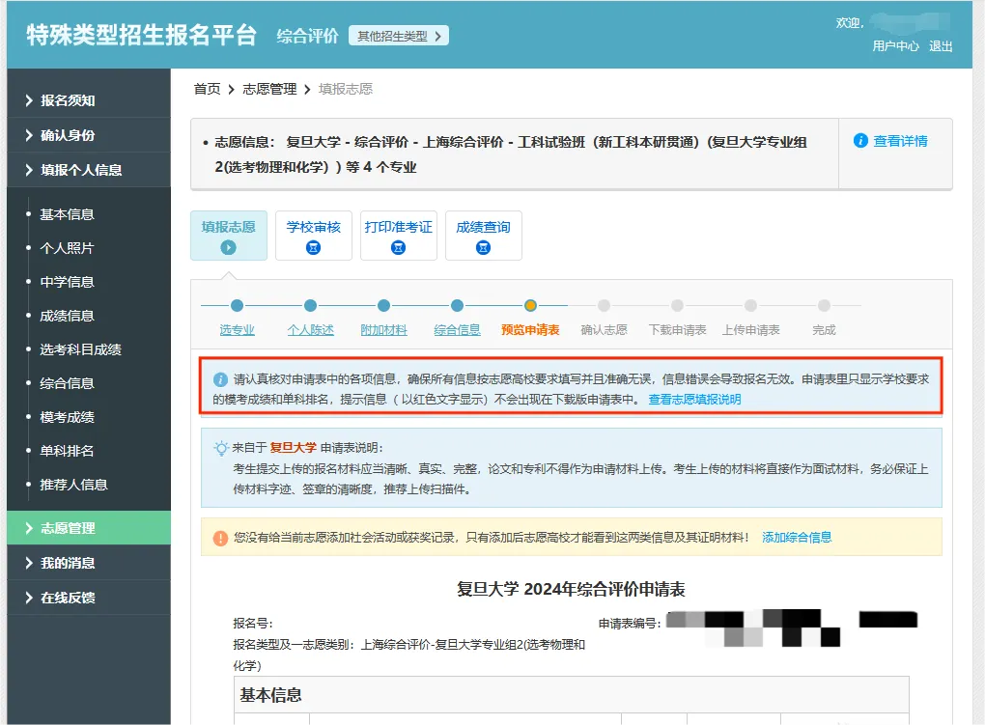Expand the 报名须知 sidebar section
The height and width of the screenshot is (725, 985).
tap(68, 100)
